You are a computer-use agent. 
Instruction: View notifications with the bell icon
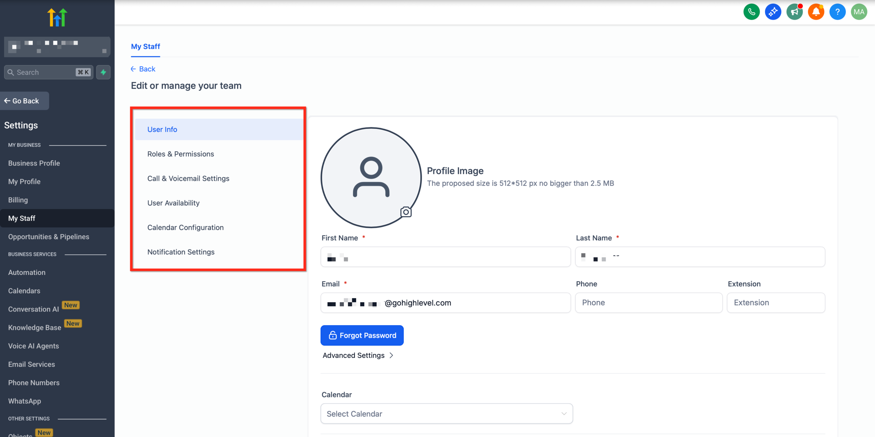pos(816,11)
